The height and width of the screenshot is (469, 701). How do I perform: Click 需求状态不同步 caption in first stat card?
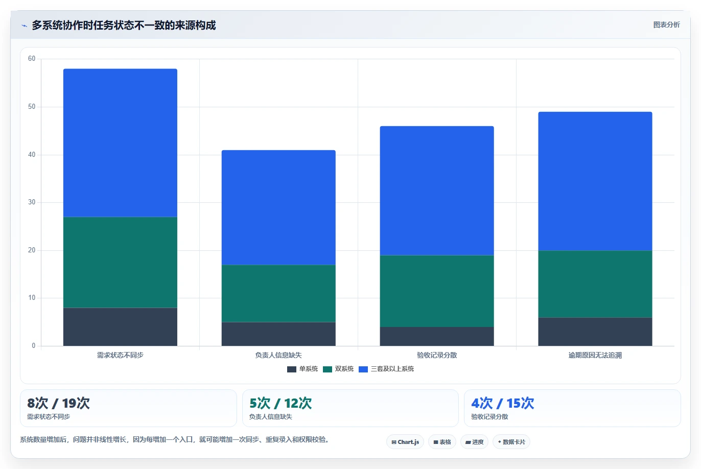[49, 417]
